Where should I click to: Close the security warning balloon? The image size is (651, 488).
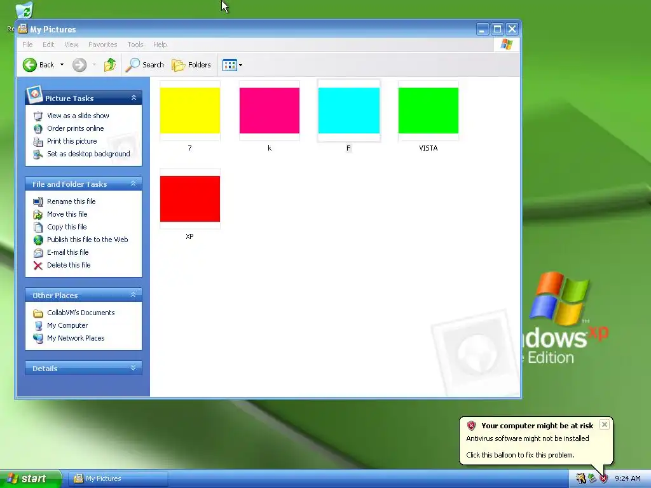click(604, 424)
